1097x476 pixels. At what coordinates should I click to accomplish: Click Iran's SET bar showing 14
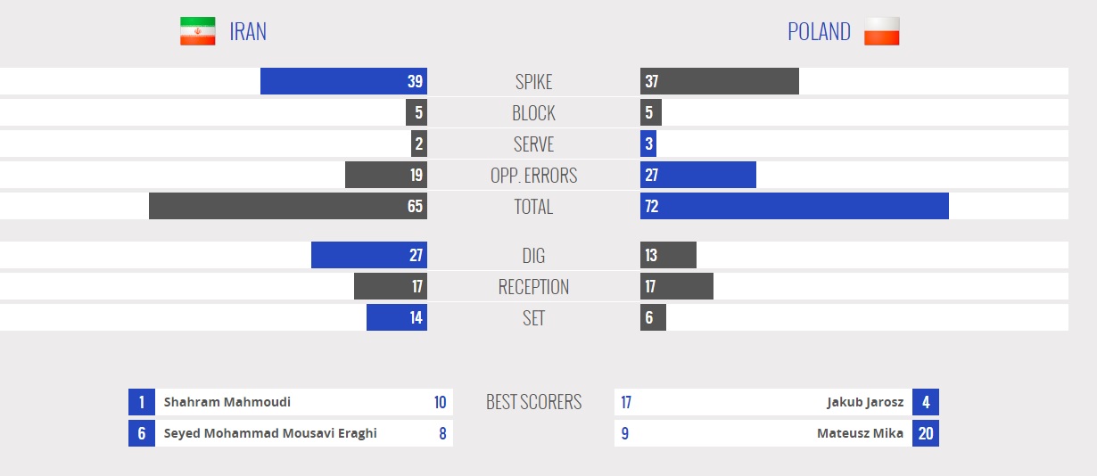tap(396, 317)
